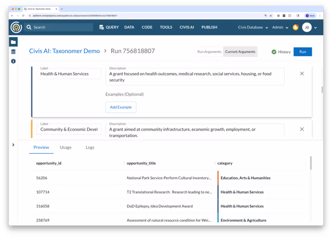
Task: Close the Civis AI Taxonomer browser tab
Action: [56, 9]
